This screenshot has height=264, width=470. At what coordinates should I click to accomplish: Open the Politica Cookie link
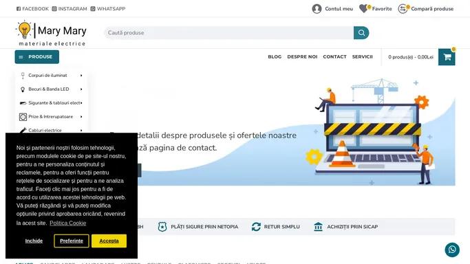(x=67, y=223)
